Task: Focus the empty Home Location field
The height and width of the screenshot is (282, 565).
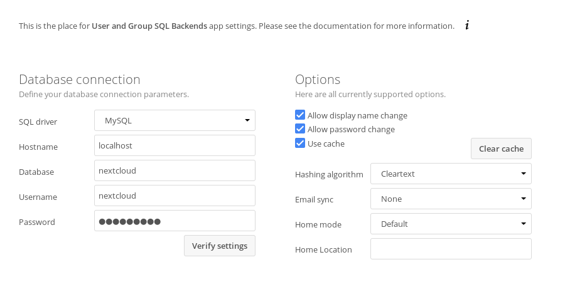Action: click(x=451, y=249)
